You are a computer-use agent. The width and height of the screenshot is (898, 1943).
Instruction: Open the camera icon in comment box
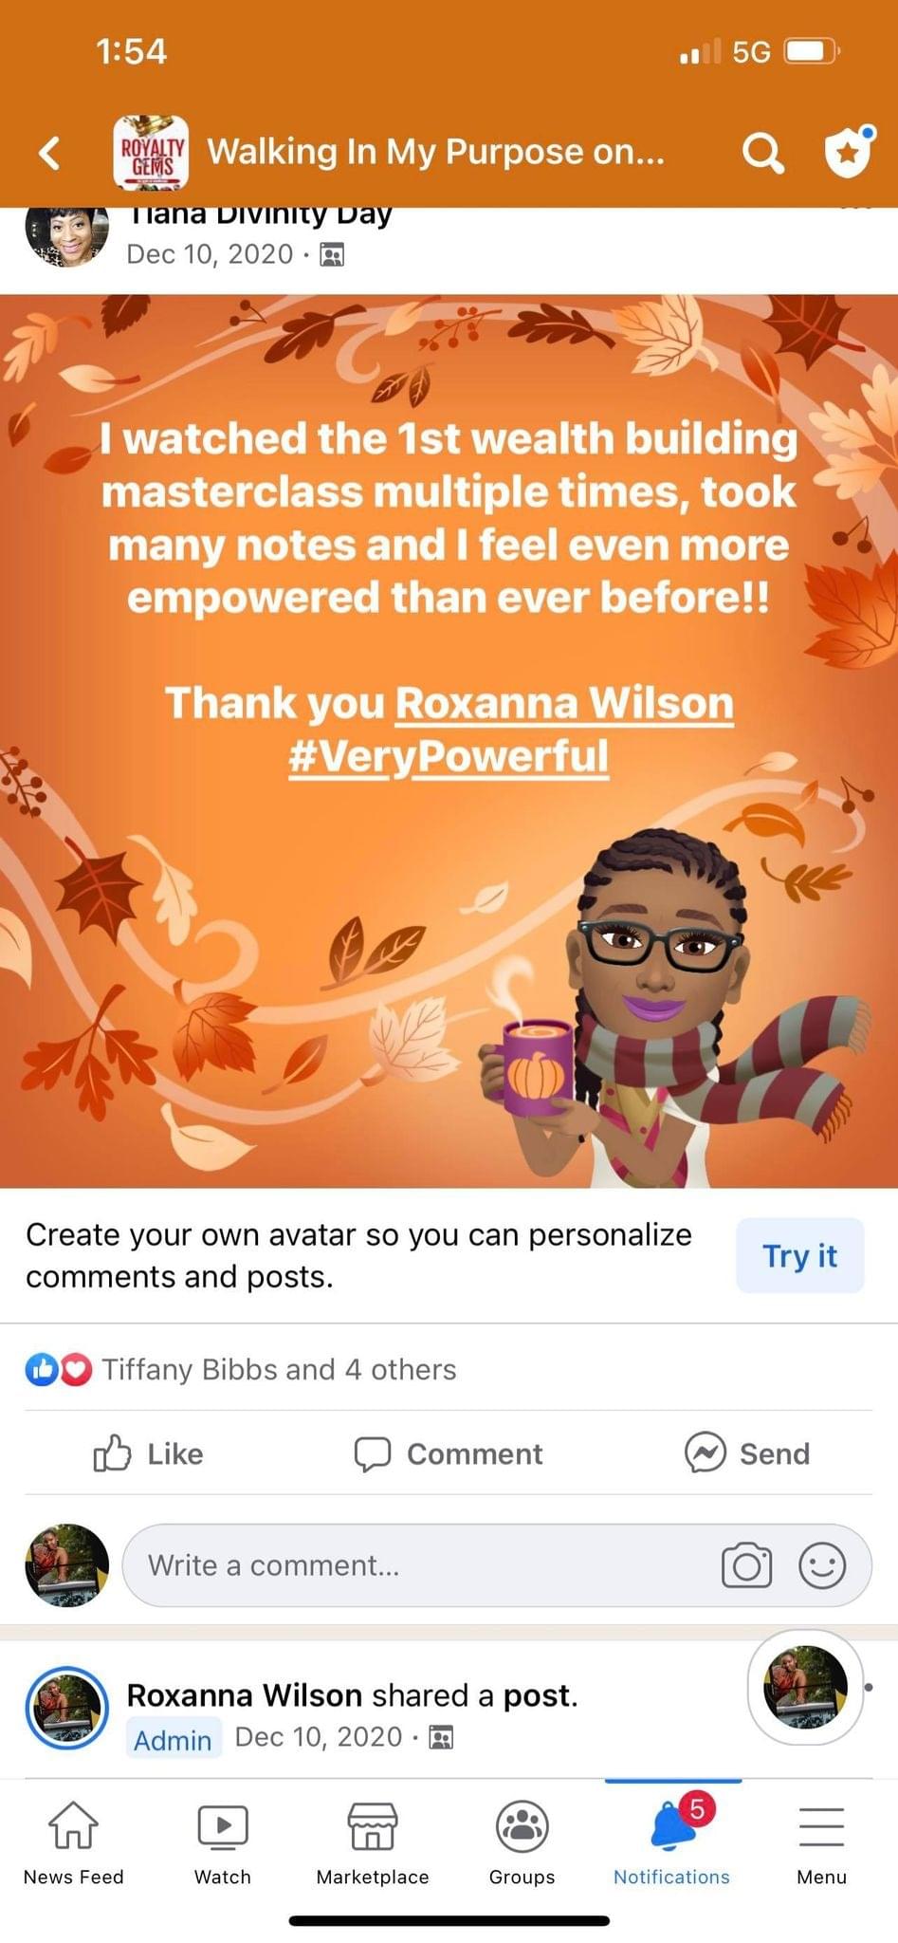point(746,1565)
